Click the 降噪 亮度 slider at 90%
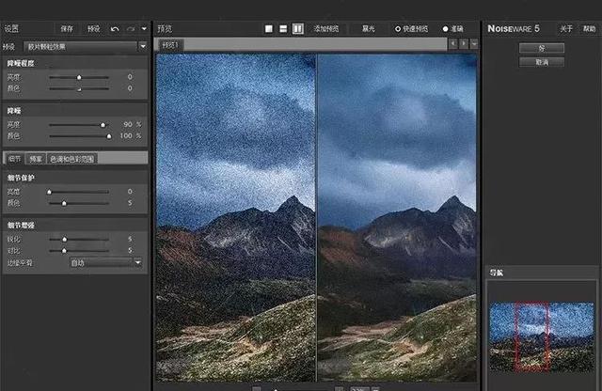602x391 pixels. (103, 124)
